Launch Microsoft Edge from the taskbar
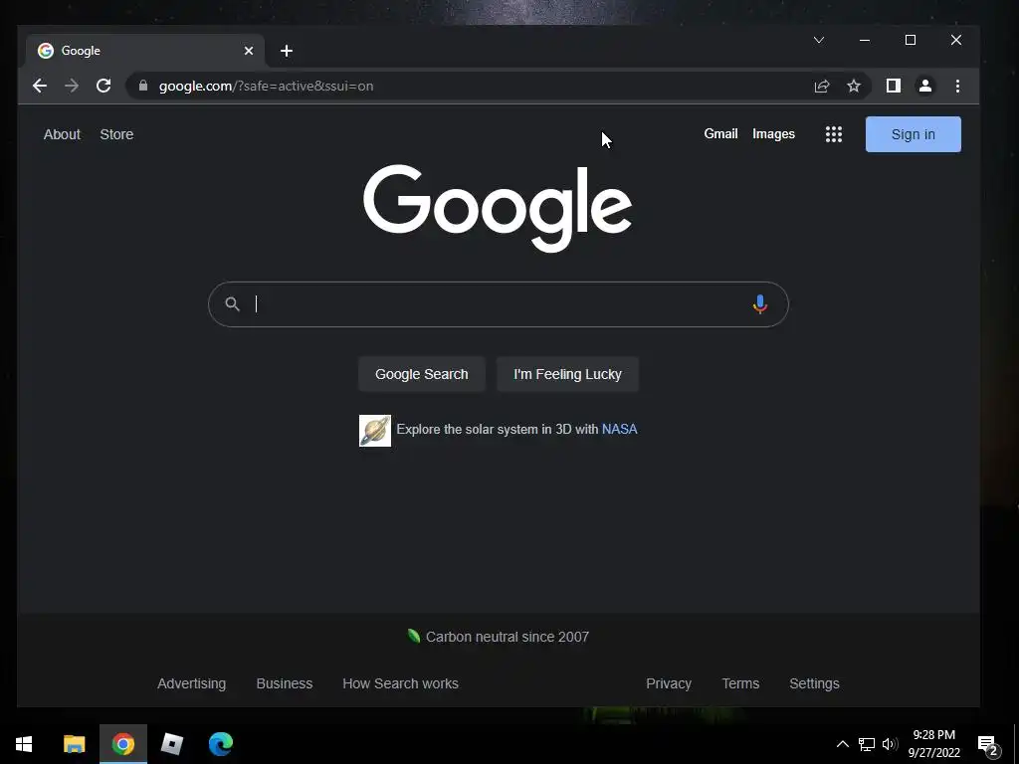Screen dimensions: 1019x764 click(220, 744)
